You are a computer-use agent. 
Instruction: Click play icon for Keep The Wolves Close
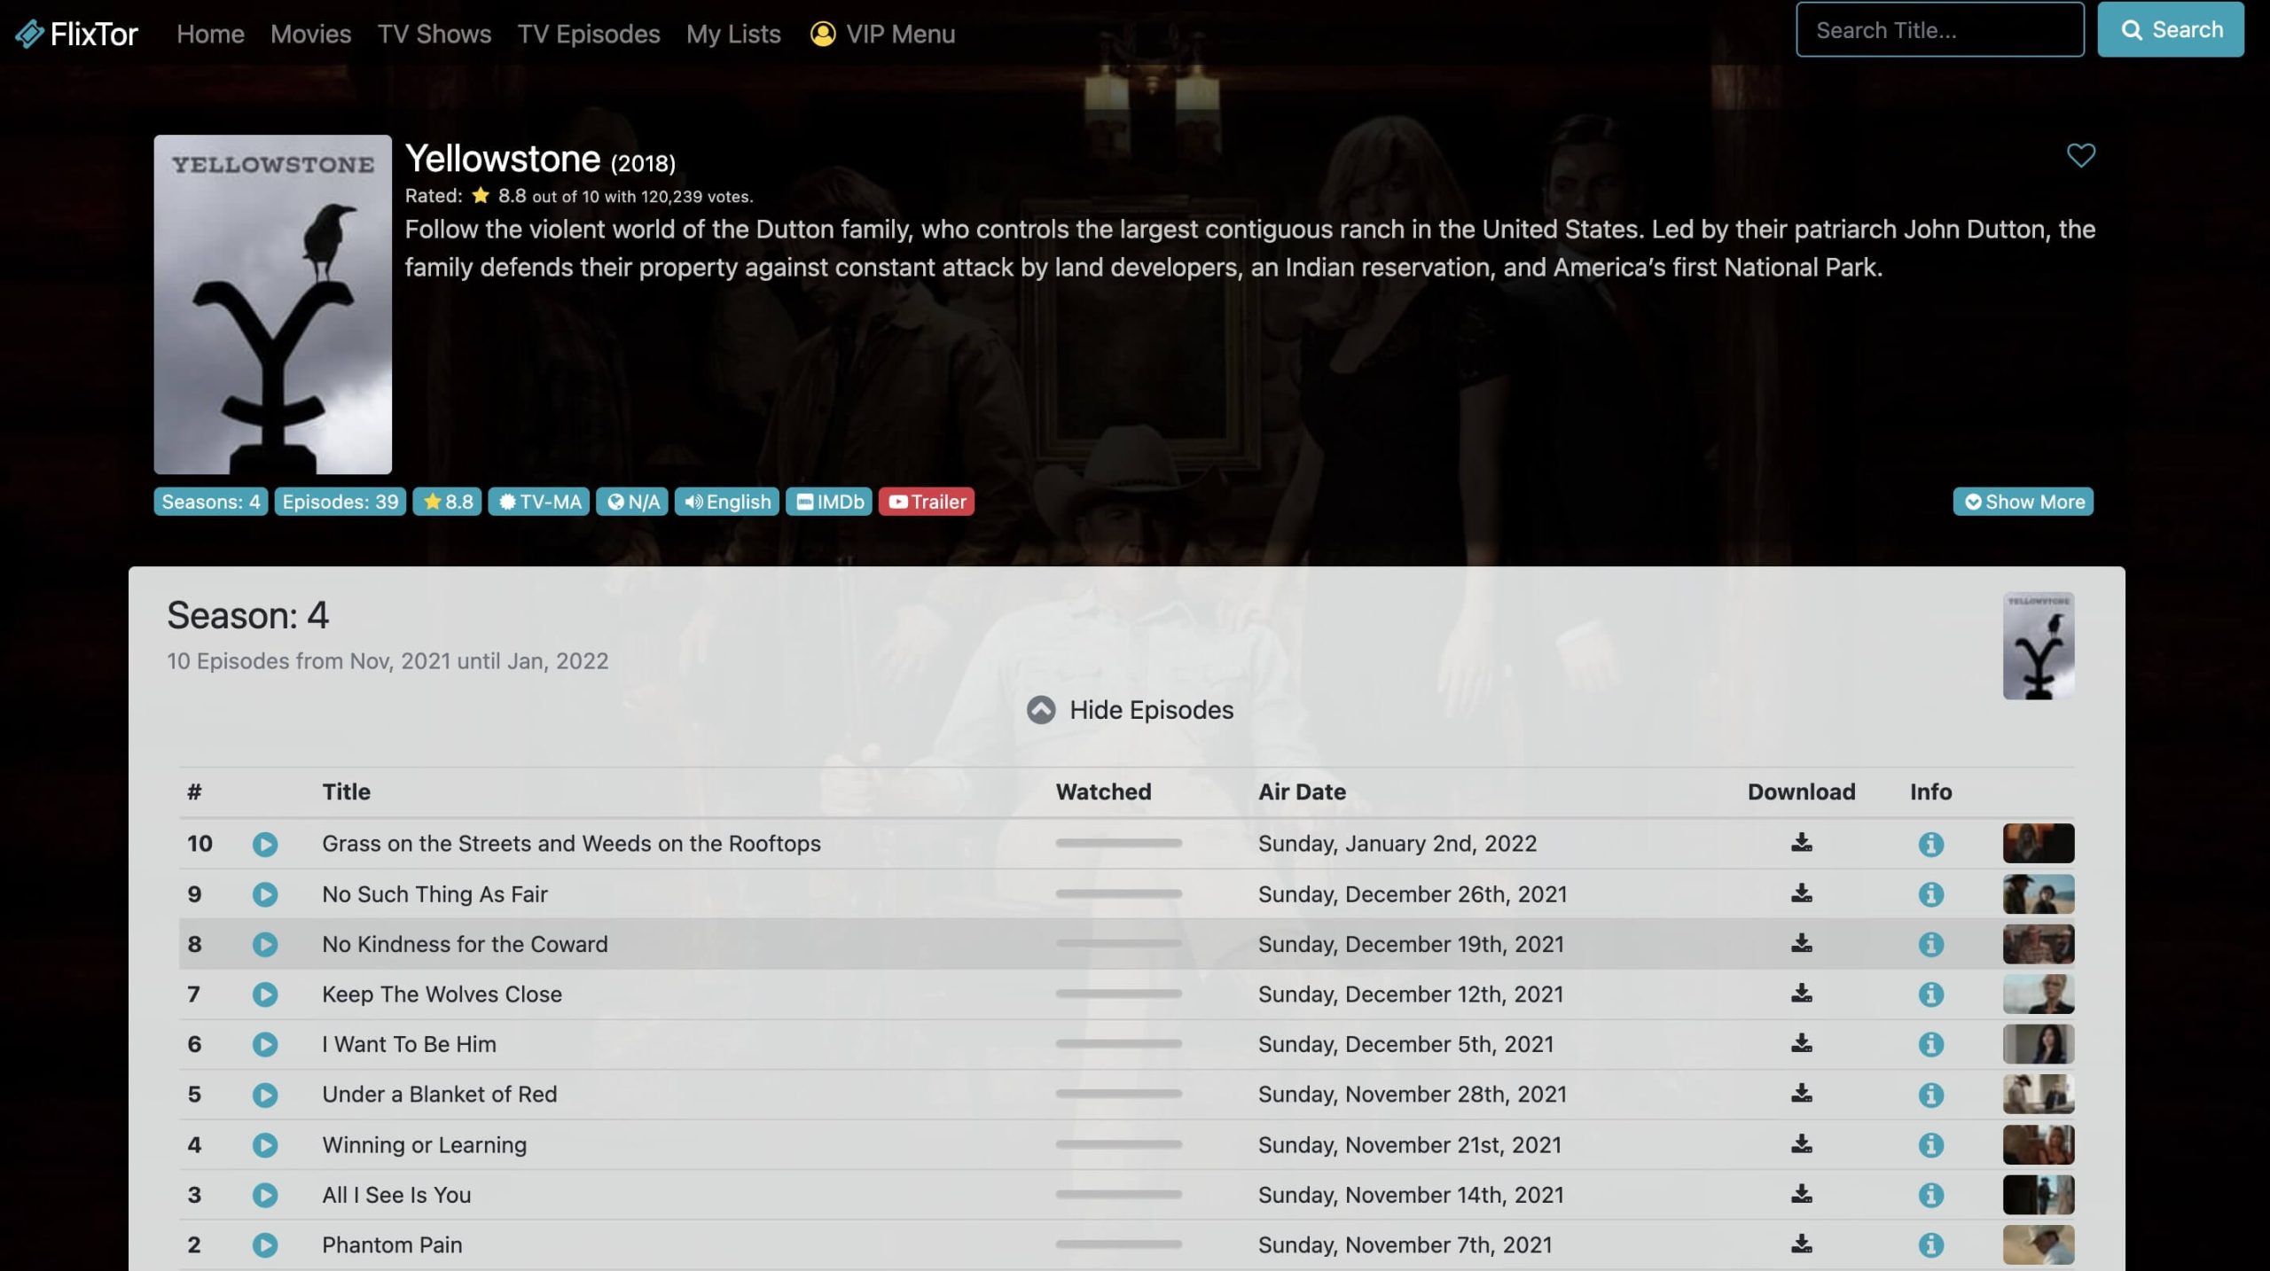click(264, 994)
